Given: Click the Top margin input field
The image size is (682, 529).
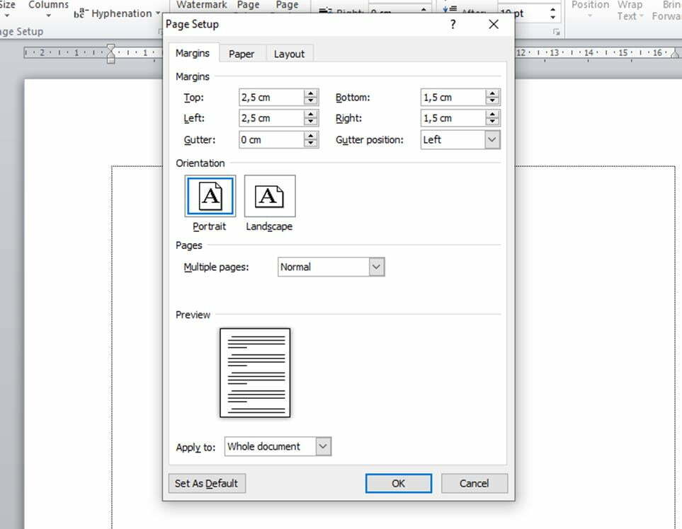Looking at the screenshot, I should (x=271, y=98).
